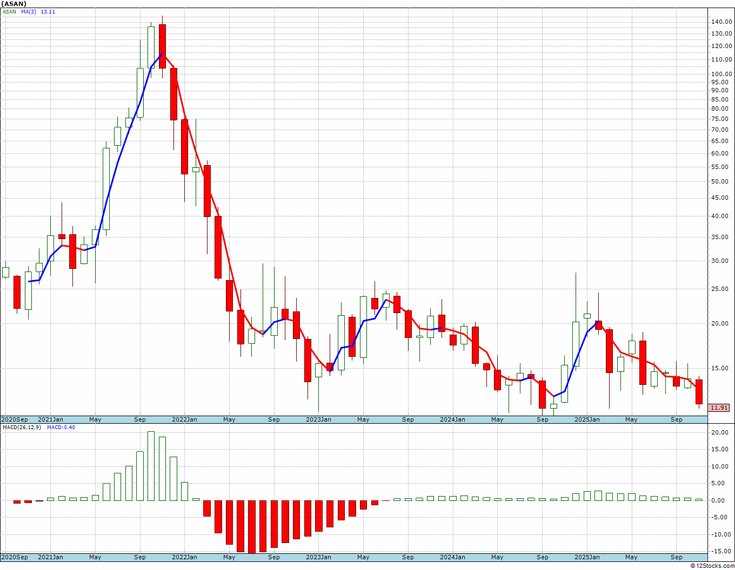
Task: Click the 11.91 current price tag
Action: pos(719,408)
